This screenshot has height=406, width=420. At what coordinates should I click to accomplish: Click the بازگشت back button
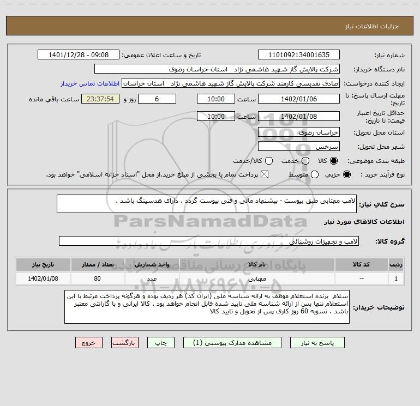(x=125, y=343)
